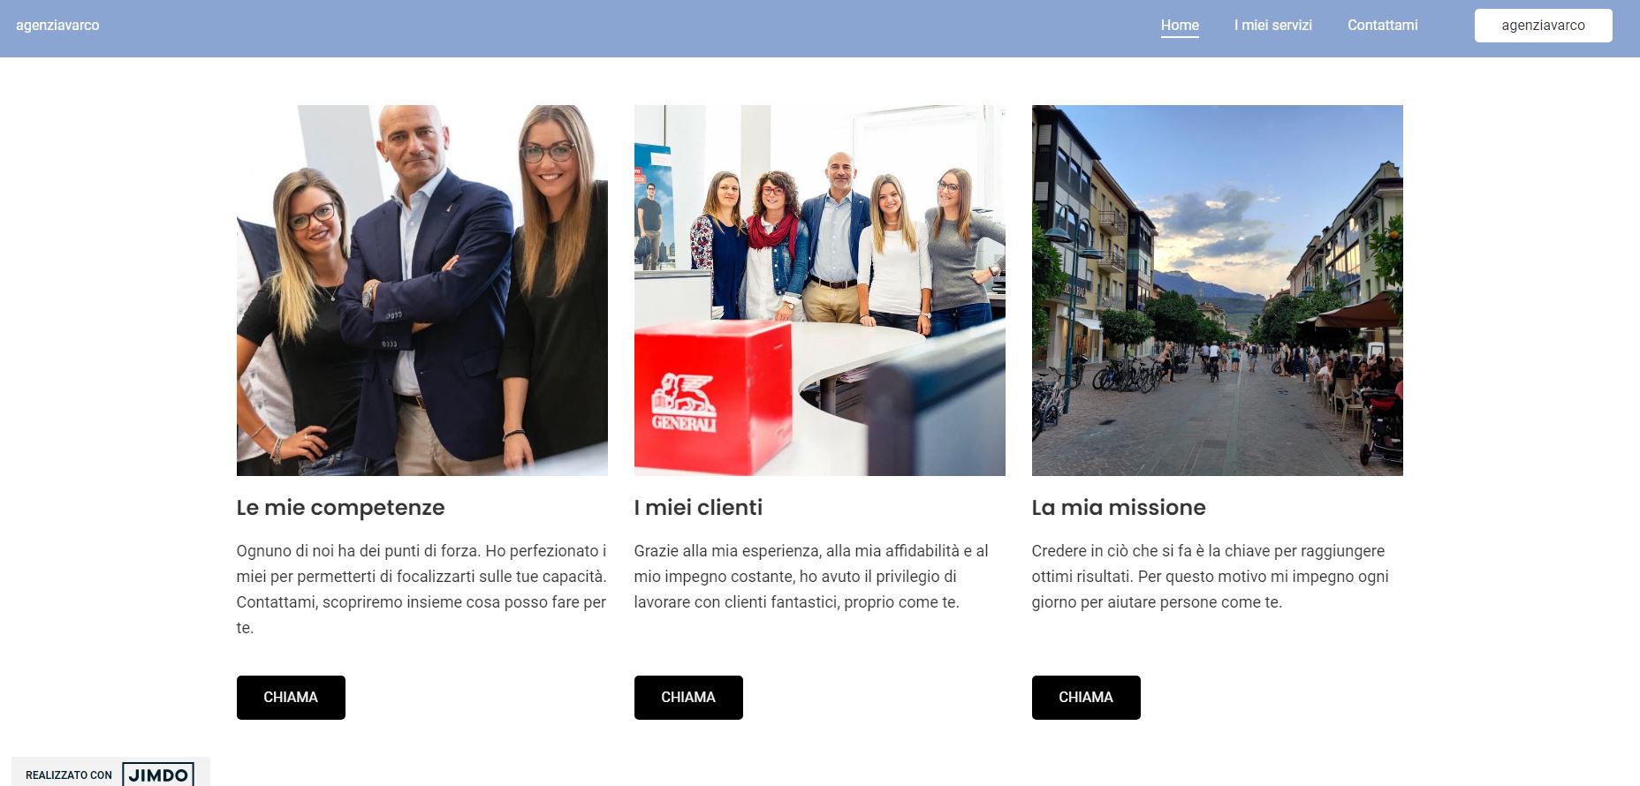Click CHIAMA under La mia missione

[x=1086, y=698]
